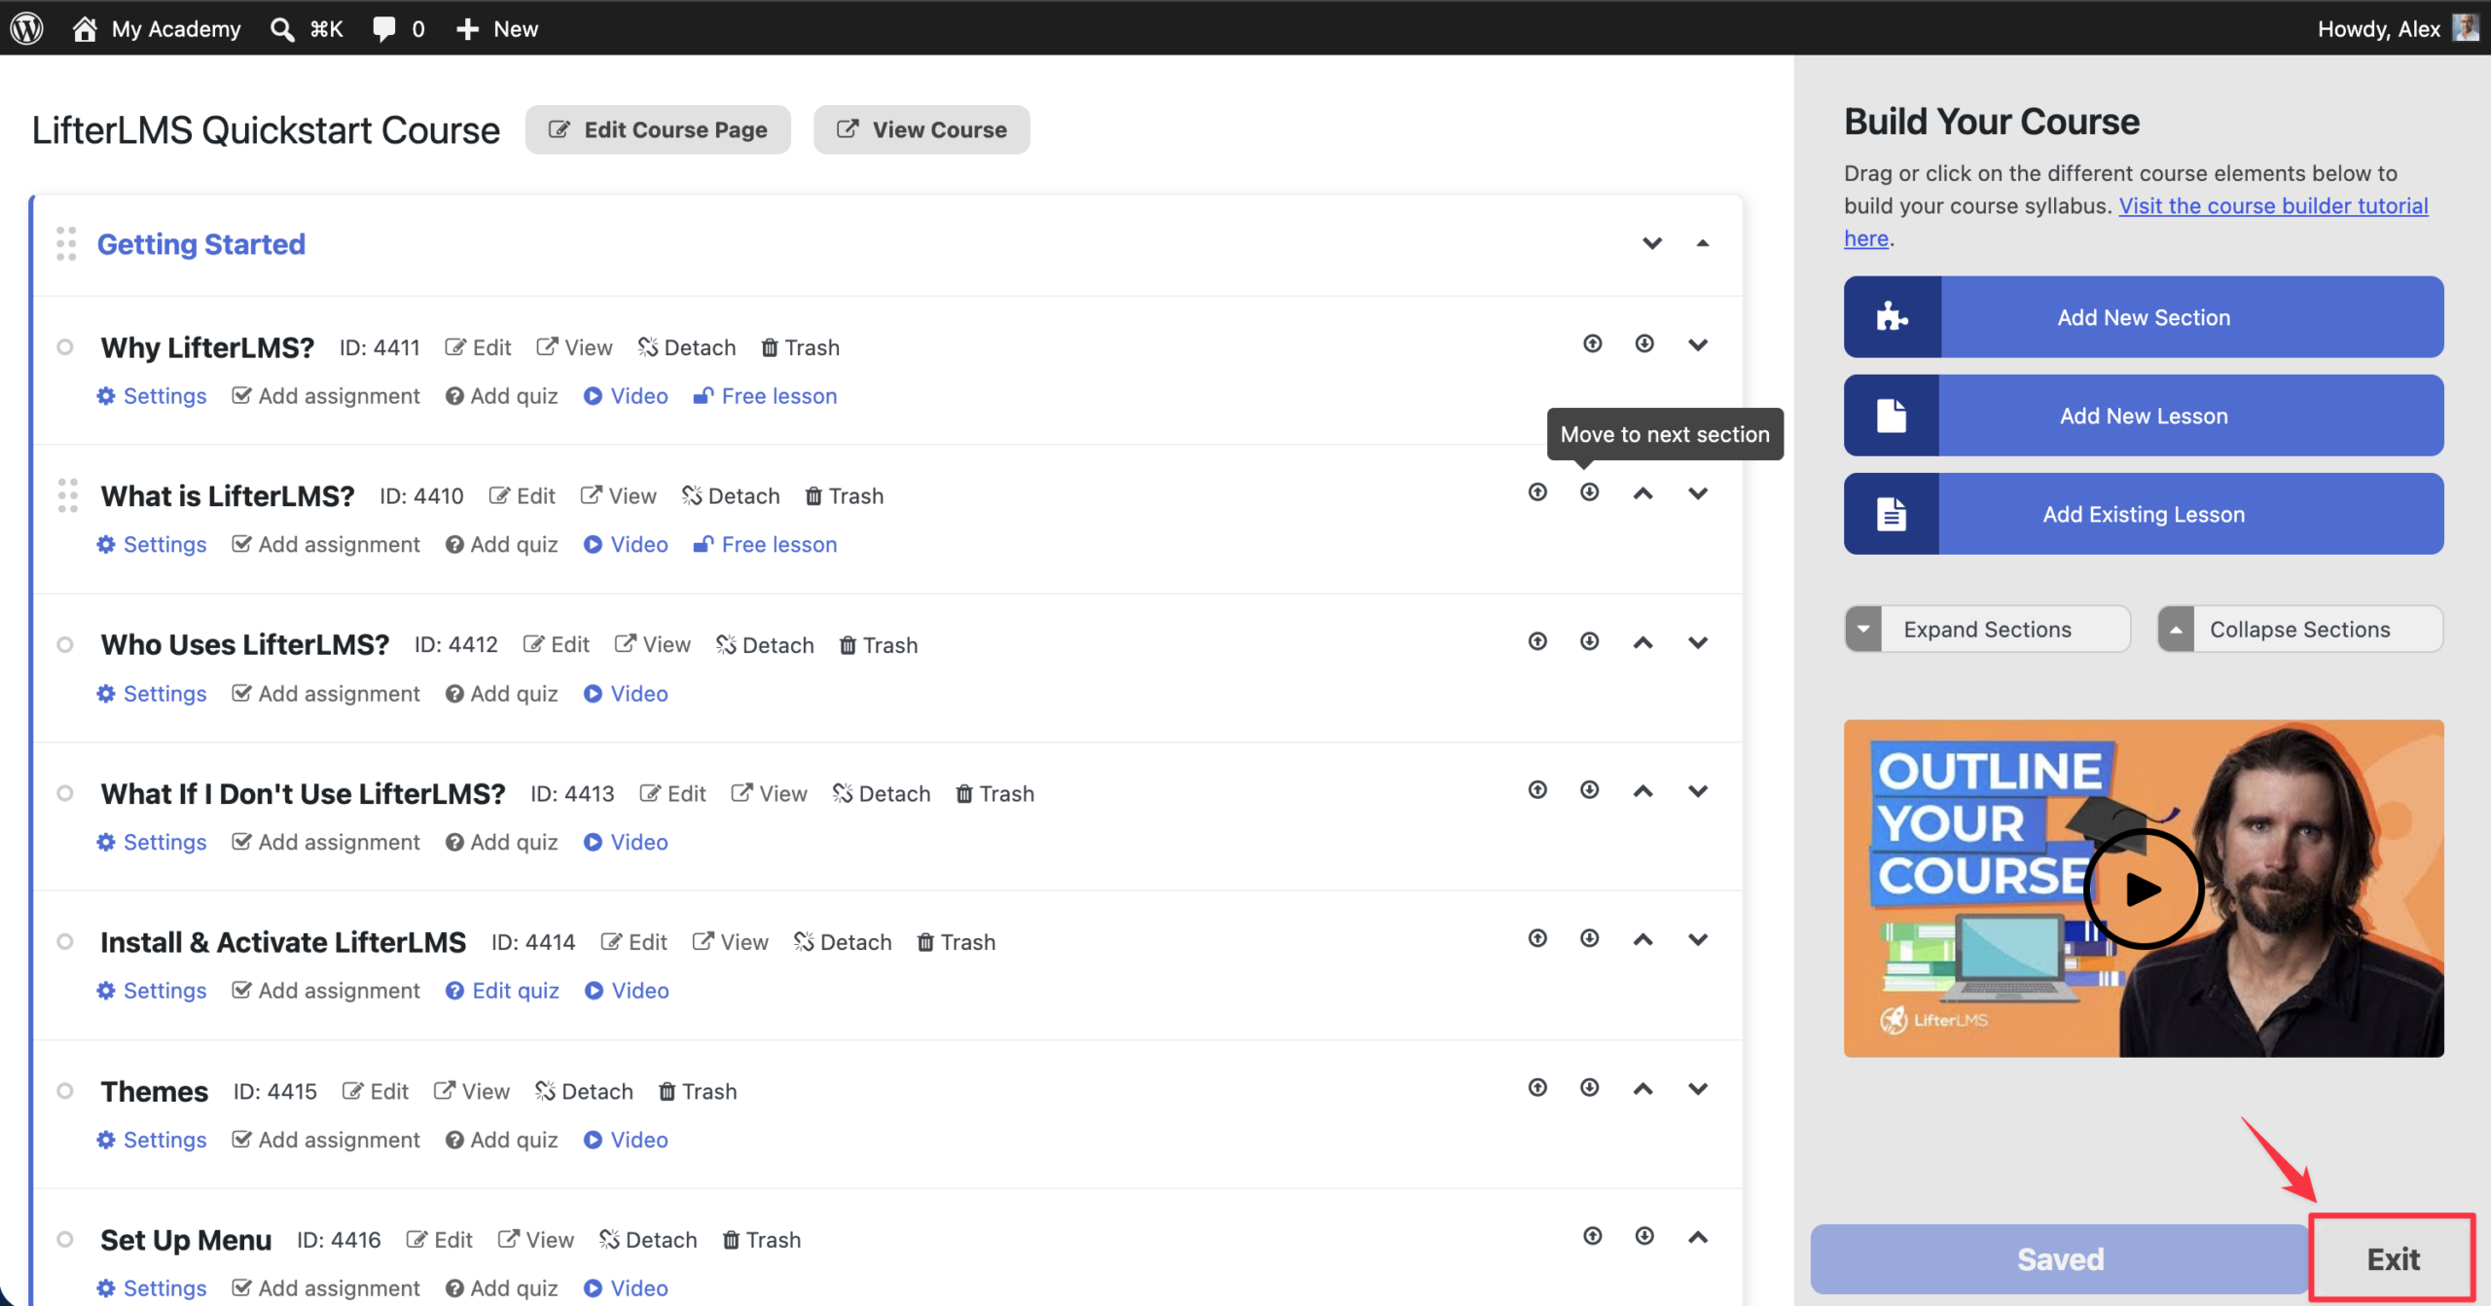Open the course builder tutorial link

point(2273,206)
